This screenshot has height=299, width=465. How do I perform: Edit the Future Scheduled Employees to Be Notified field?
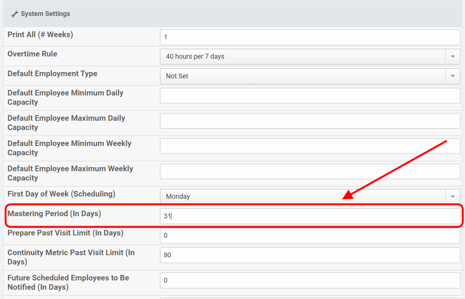310,281
